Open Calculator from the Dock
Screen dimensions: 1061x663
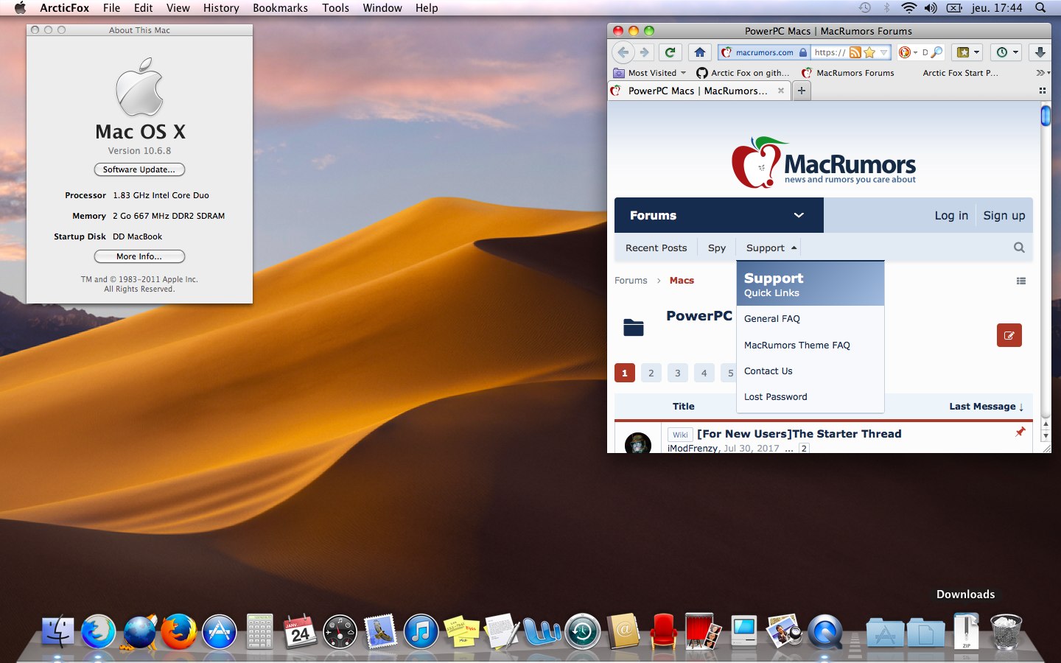point(259,632)
